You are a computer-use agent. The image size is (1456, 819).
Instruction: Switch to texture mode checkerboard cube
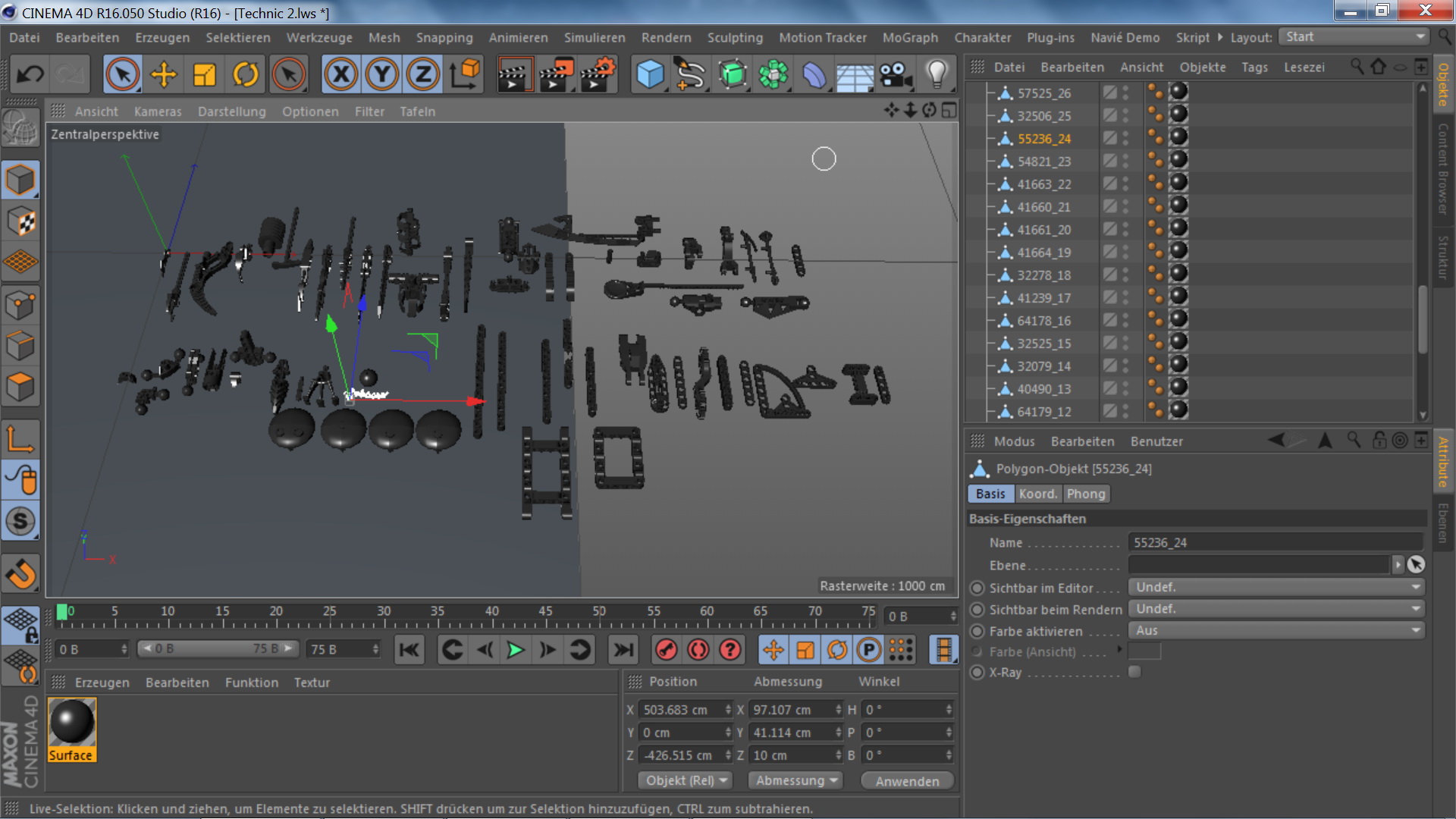point(20,221)
